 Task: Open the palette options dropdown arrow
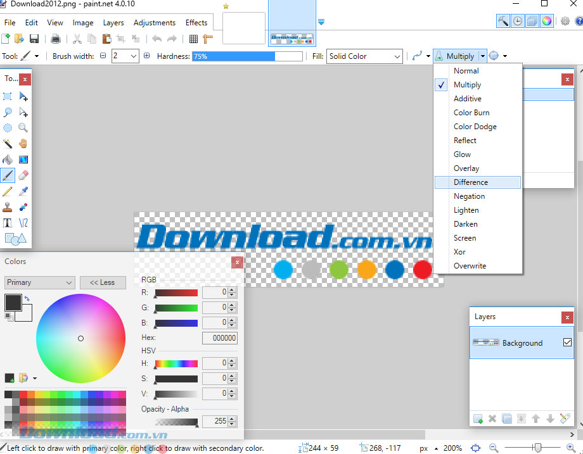35,378
